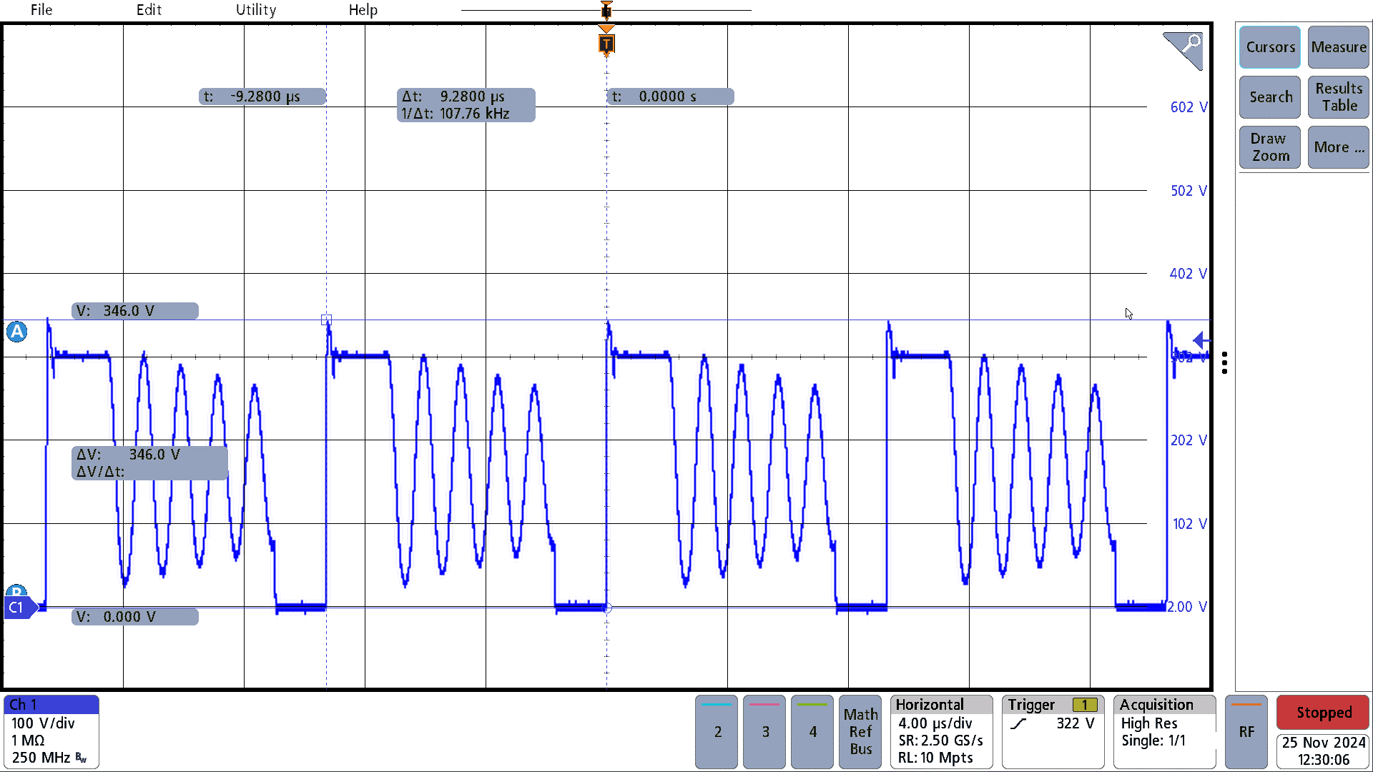Image resolution: width=1373 pixels, height=772 pixels.
Task: Open the three-dot panel handle
Action: 1225,363
